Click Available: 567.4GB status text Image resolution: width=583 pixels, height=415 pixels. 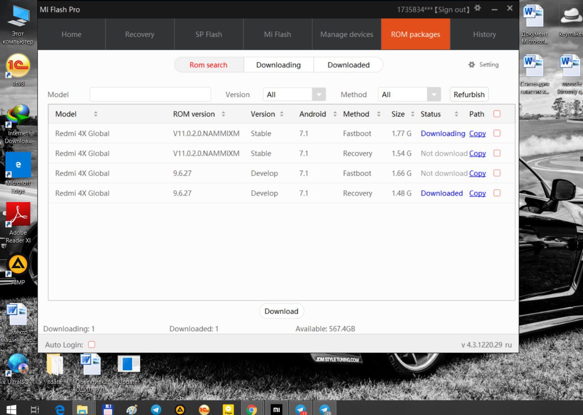click(325, 329)
